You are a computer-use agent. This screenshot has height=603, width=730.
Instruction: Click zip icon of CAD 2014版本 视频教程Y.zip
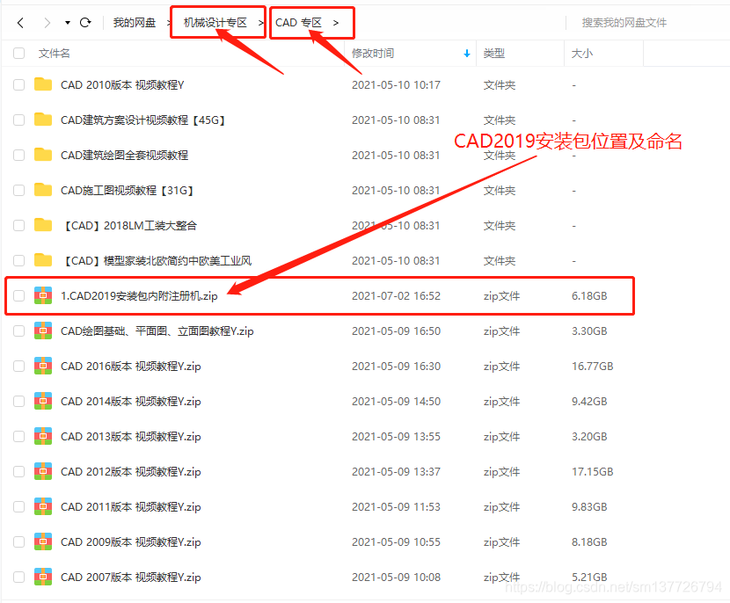point(43,401)
